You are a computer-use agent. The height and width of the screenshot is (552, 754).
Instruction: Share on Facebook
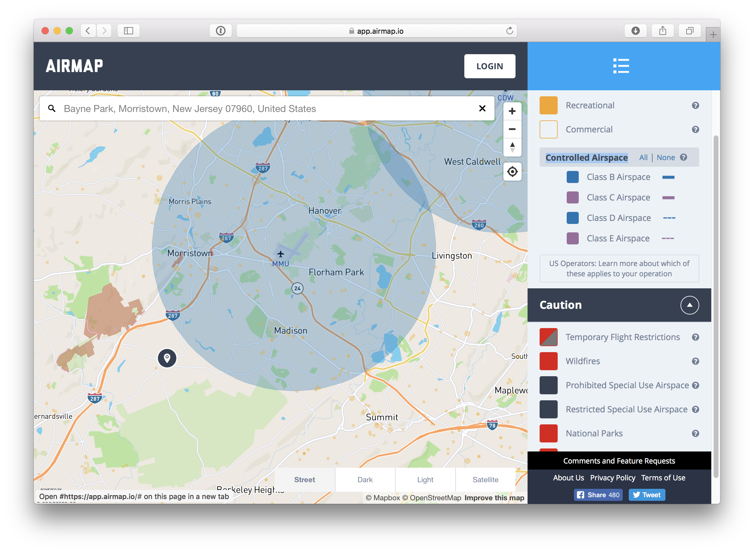(598, 495)
